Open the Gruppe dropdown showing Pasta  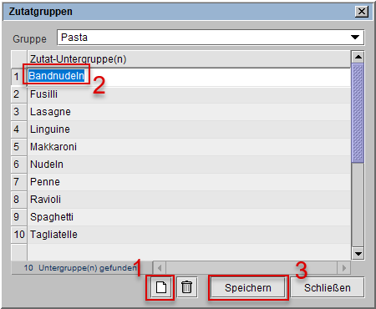coord(211,38)
